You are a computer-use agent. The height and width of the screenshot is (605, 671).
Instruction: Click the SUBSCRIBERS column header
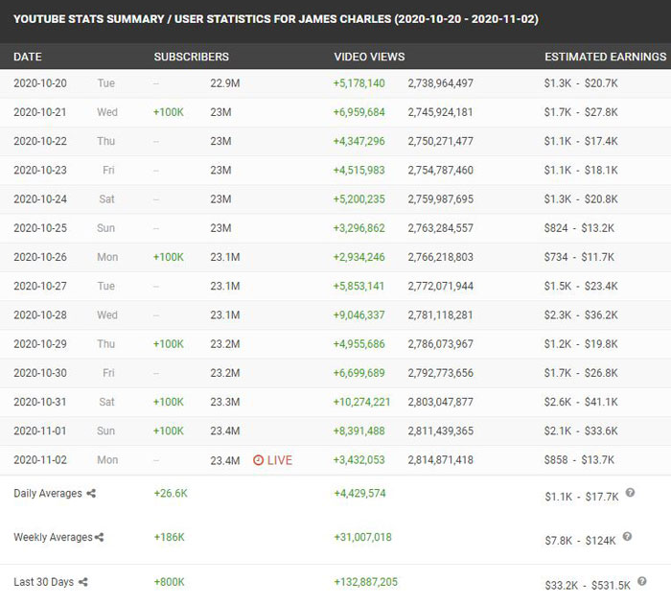192,58
